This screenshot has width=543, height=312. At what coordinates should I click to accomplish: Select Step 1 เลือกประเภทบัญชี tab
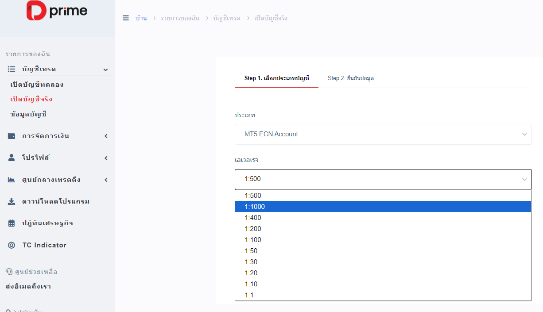(276, 78)
